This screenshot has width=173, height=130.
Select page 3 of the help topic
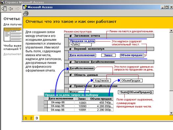(37, 118)
